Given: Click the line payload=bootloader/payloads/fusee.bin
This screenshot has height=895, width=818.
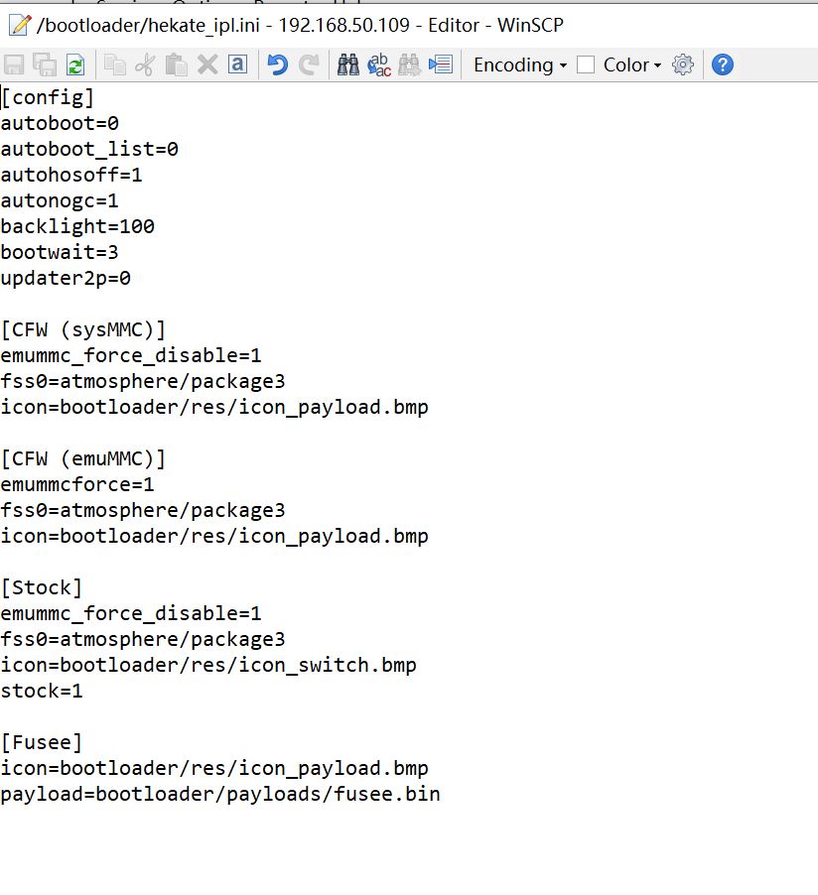Looking at the screenshot, I should pos(220,795).
